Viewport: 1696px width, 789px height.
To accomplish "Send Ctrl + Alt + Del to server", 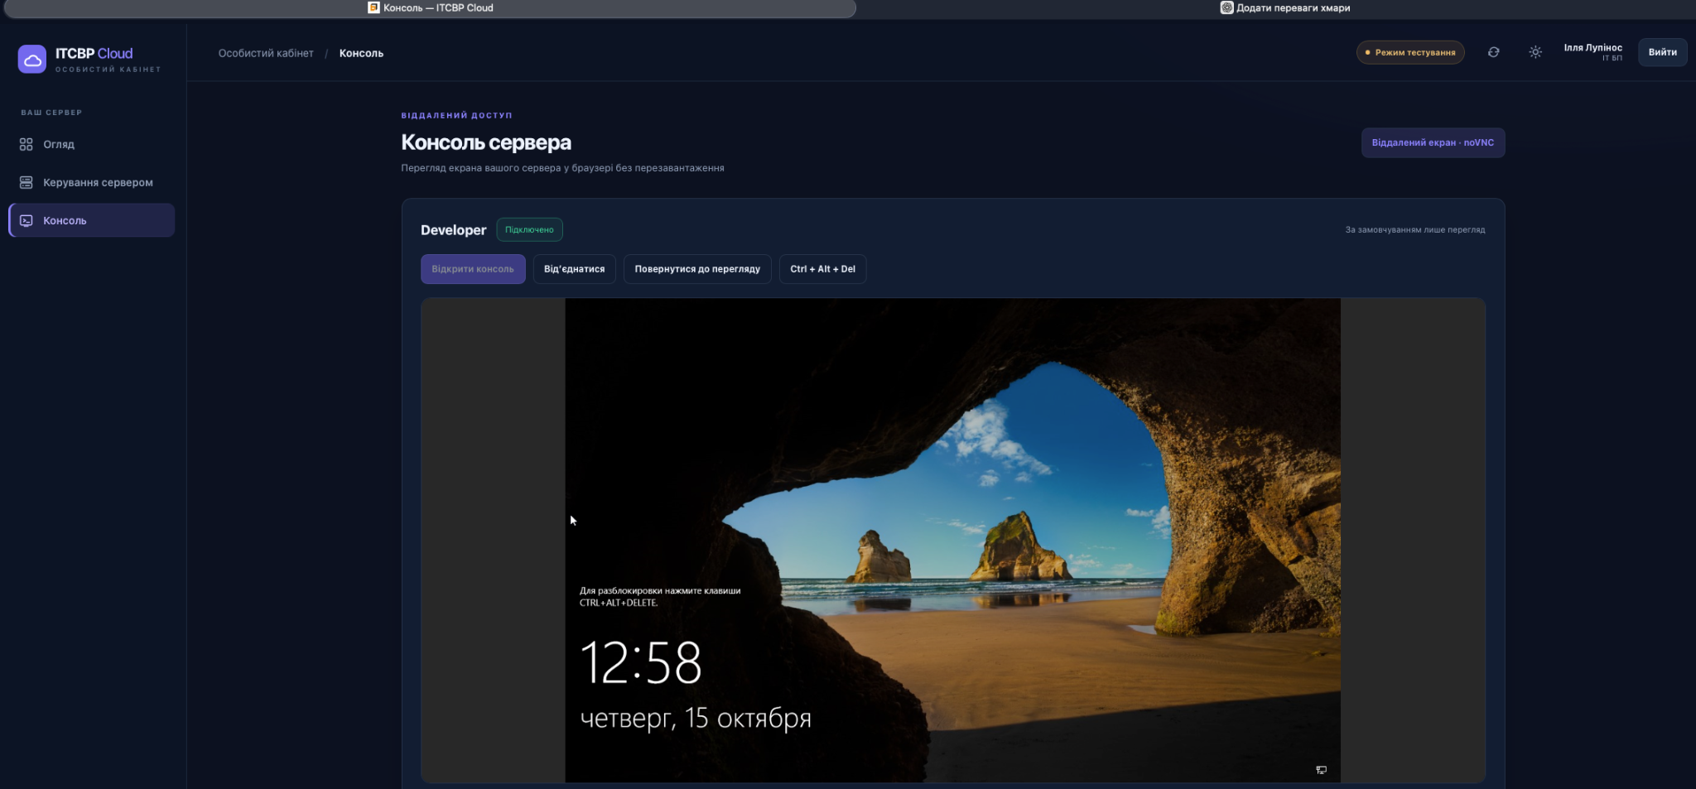I will coord(822,269).
